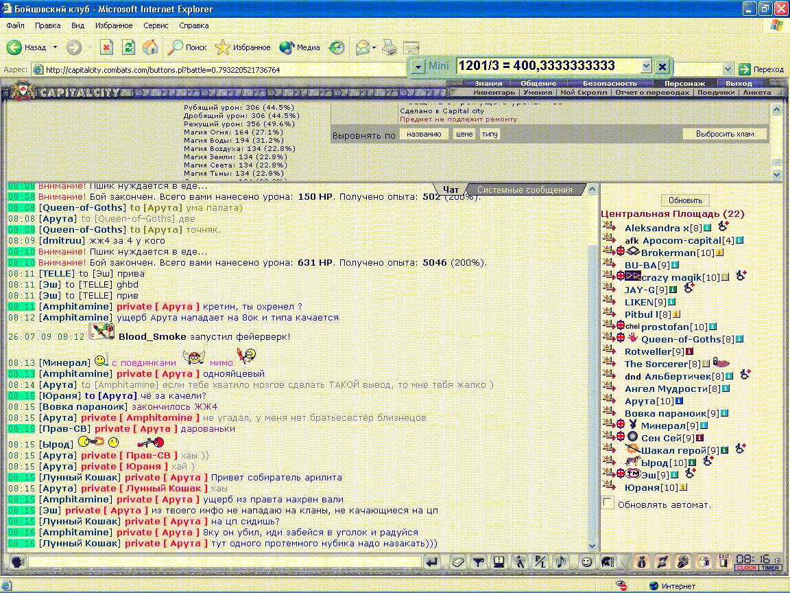Sort items by цене
Image resolution: width=790 pixels, height=593 pixels.
[x=464, y=134]
